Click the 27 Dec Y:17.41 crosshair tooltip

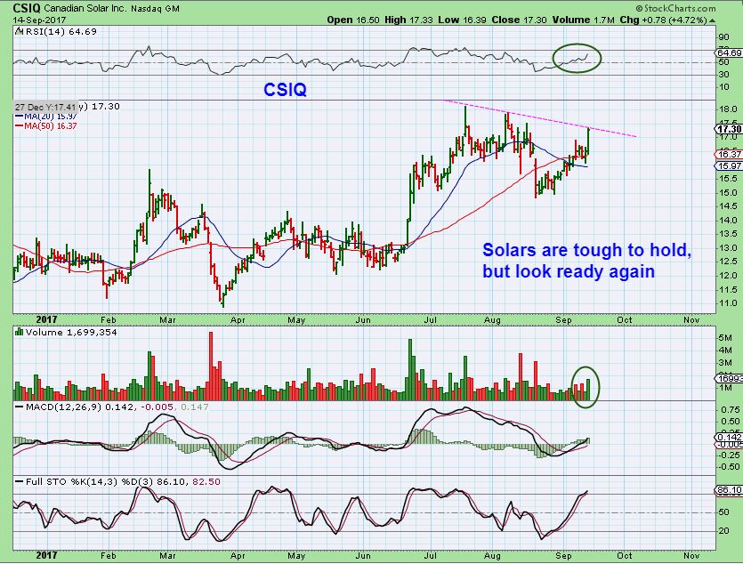coord(45,107)
